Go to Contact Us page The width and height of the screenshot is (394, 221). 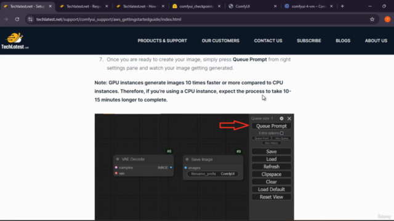[x=268, y=41]
